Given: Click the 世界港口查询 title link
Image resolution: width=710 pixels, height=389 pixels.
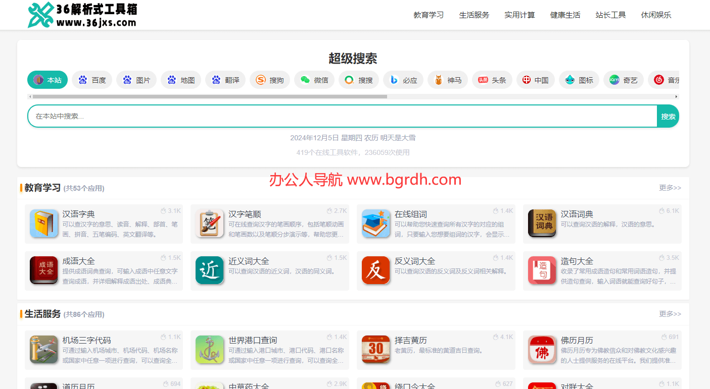Looking at the screenshot, I should click(x=253, y=340).
